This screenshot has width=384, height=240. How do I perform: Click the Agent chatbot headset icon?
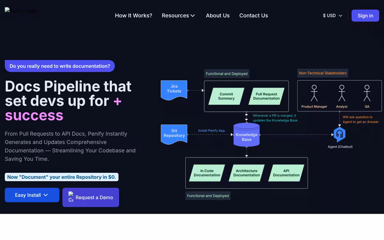point(340,134)
